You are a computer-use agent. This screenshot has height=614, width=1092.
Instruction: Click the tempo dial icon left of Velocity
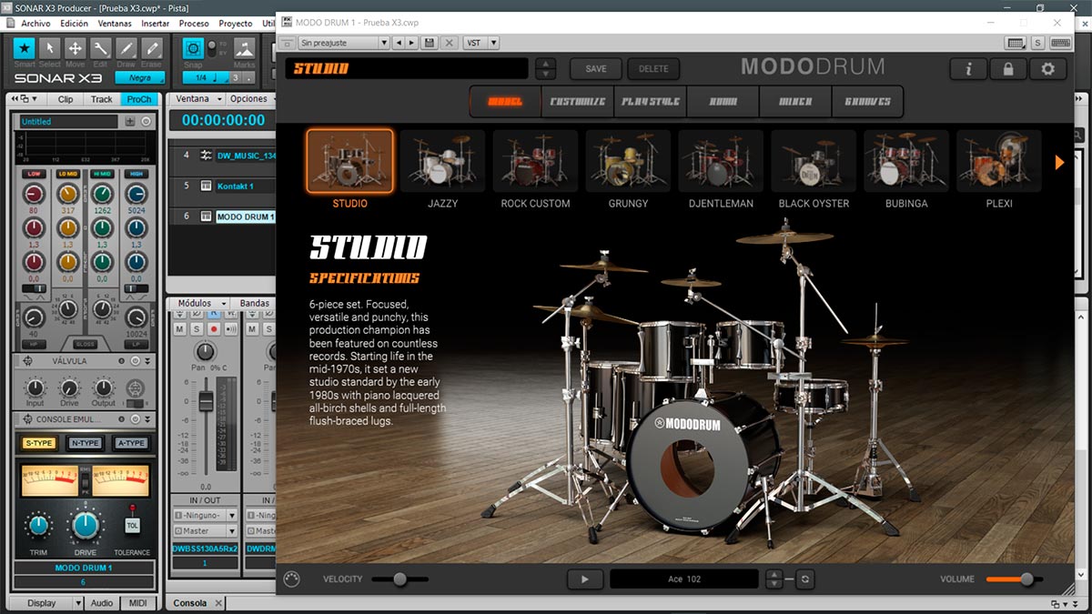click(x=292, y=579)
